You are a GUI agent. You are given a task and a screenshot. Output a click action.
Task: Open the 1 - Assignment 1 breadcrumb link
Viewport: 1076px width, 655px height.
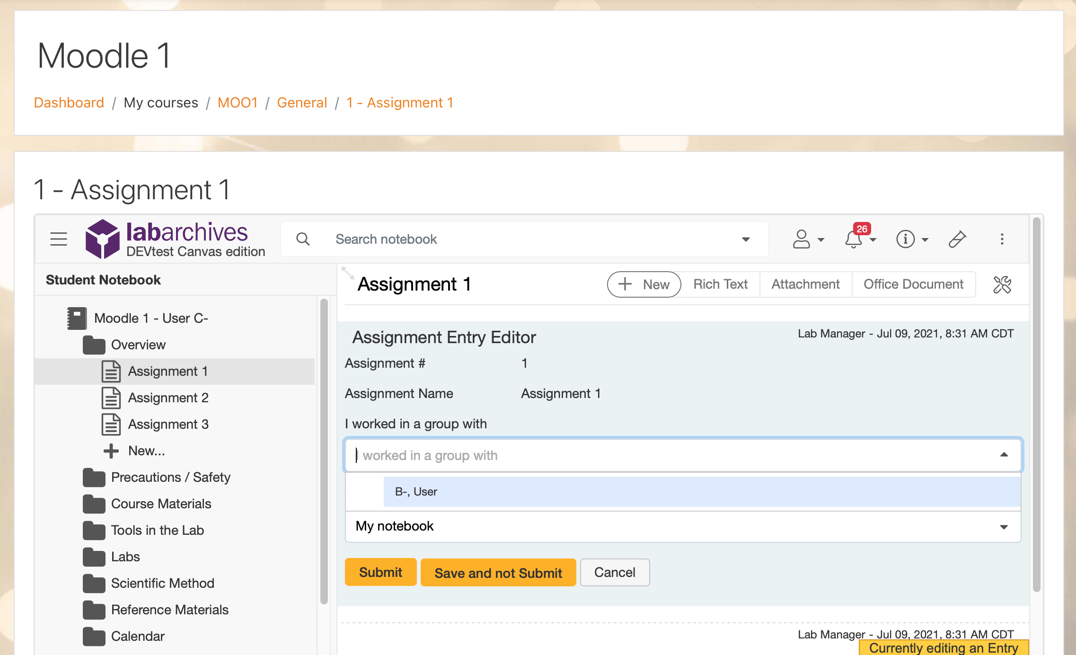coord(400,103)
